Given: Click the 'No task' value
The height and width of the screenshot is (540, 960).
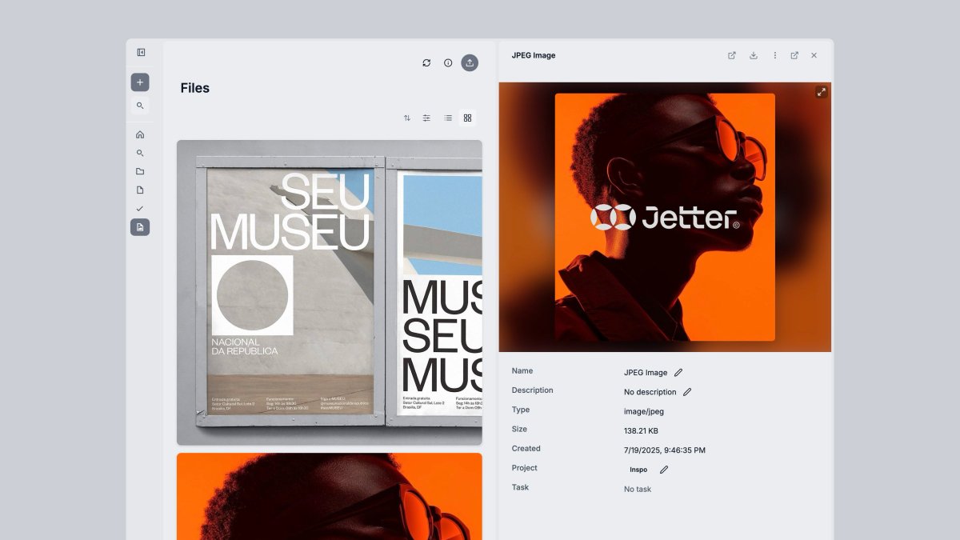Looking at the screenshot, I should 638,489.
